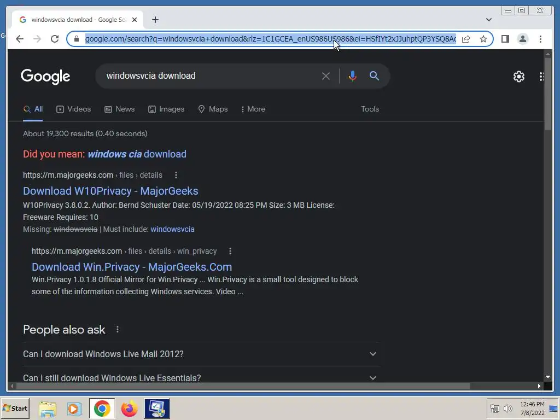This screenshot has height=420, width=560.
Task: Open a new tab with plus button
Action: click(155, 20)
